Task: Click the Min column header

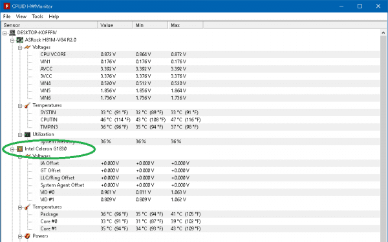Action: pyautogui.click(x=151, y=25)
